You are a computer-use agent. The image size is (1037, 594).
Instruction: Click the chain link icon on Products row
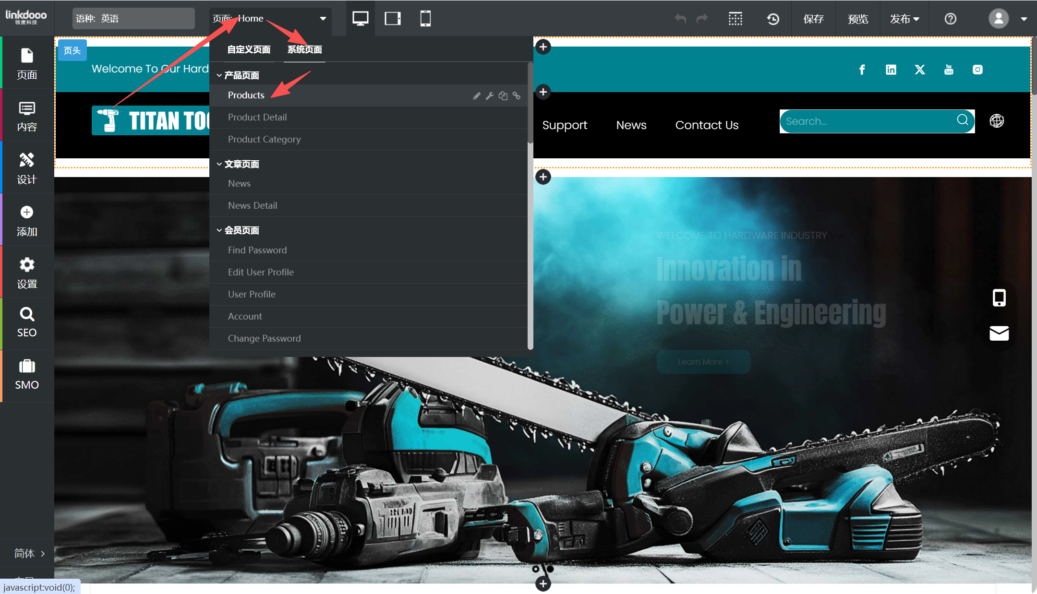point(516,95)
